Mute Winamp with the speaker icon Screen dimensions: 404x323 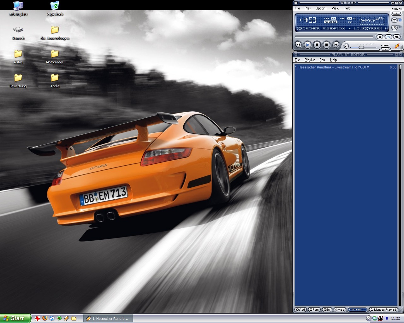click(x=346, y=46)
